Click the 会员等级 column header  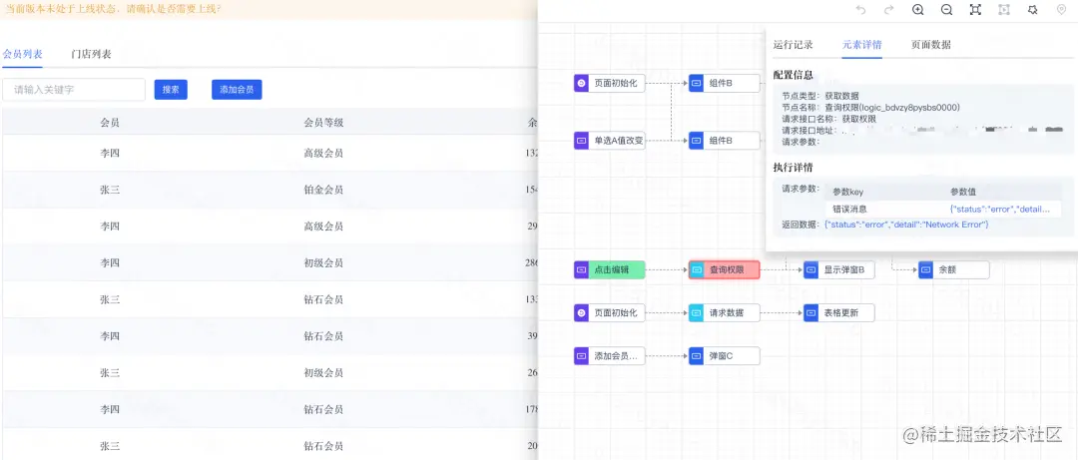coord(323,123)
